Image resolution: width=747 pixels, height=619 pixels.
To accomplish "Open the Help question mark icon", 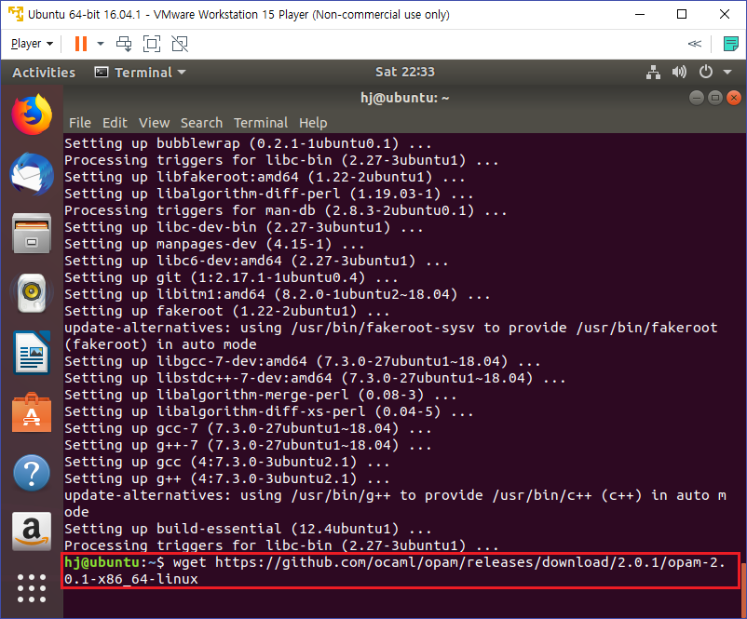I will pos(32,473).
